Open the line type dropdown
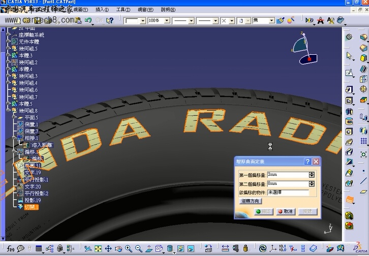This screenshot has width=369, height=256. 216,21
